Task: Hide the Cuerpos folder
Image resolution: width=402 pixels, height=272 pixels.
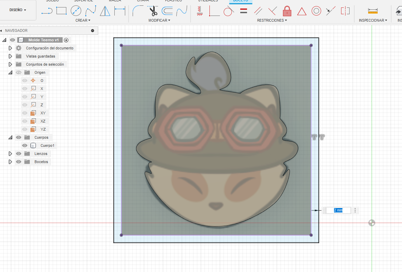Action: [19, 137]
